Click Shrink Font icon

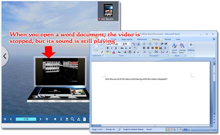[138, 52]
